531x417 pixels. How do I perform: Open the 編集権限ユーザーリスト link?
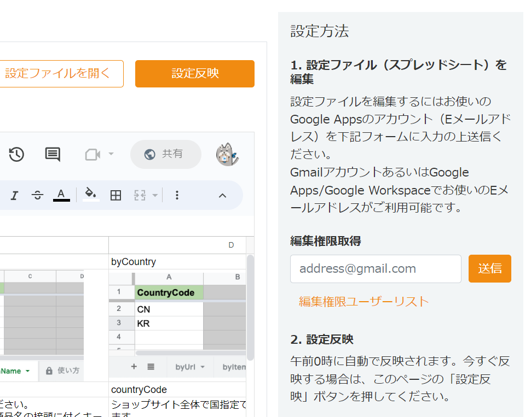pos(363,301)
